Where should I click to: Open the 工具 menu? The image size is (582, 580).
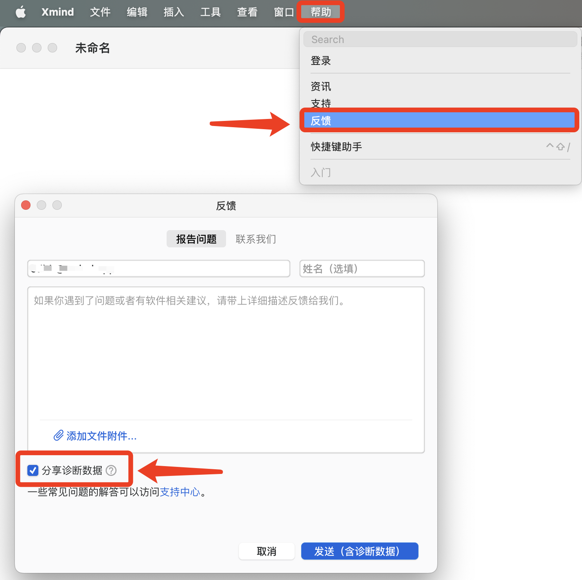click(x=210, y=12)
